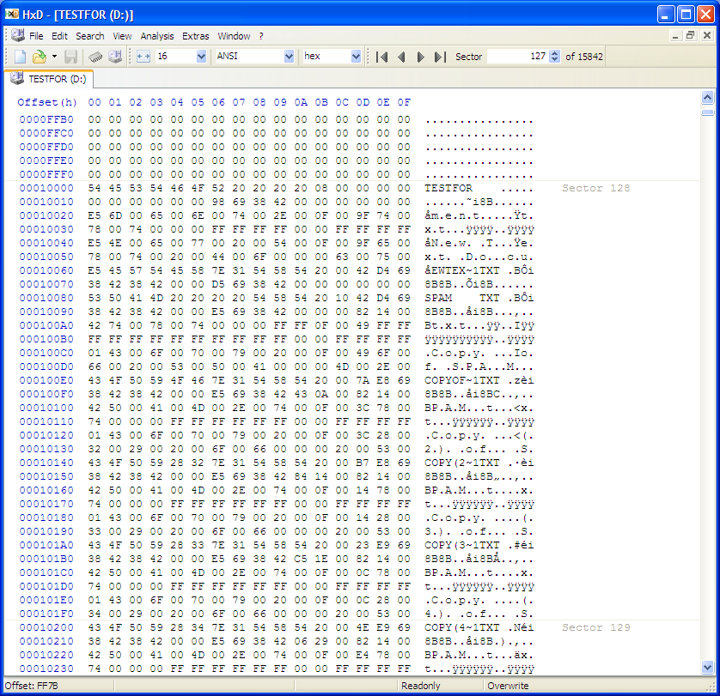Image resolution: width=720 pixels, height=696 pixels.
Task: Jump to the first sector
Action: tap(381, 57)
